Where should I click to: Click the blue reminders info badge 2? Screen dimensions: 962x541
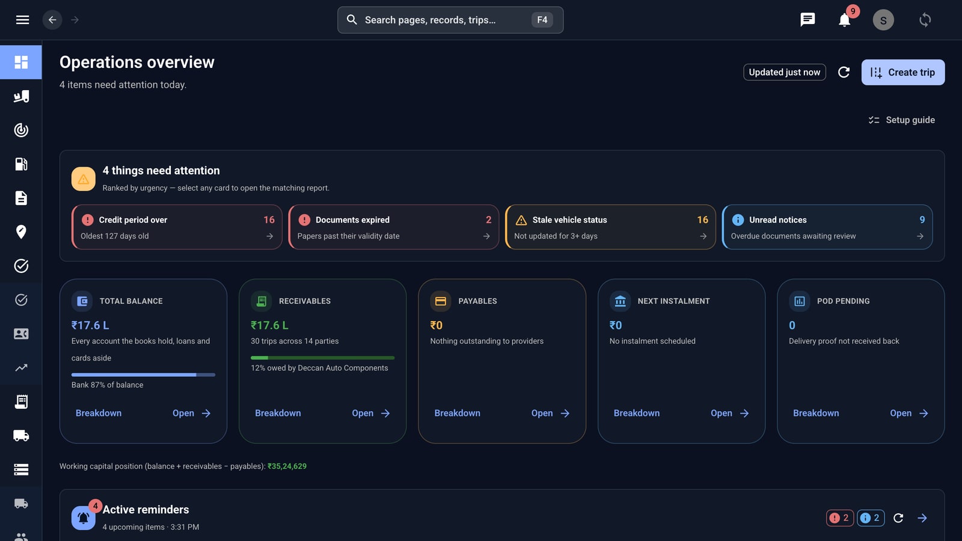(x=871, y=518)
